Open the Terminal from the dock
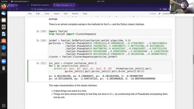This screenshot has height=109, width=194. 4,54
